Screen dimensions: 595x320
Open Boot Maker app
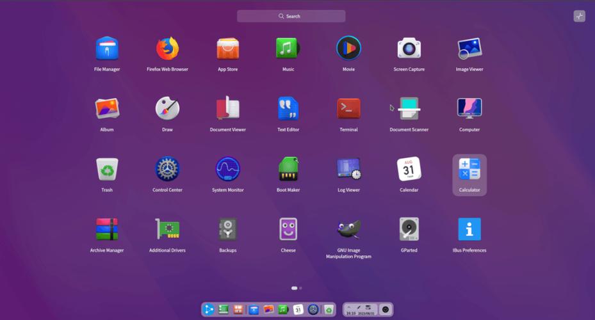288,169
